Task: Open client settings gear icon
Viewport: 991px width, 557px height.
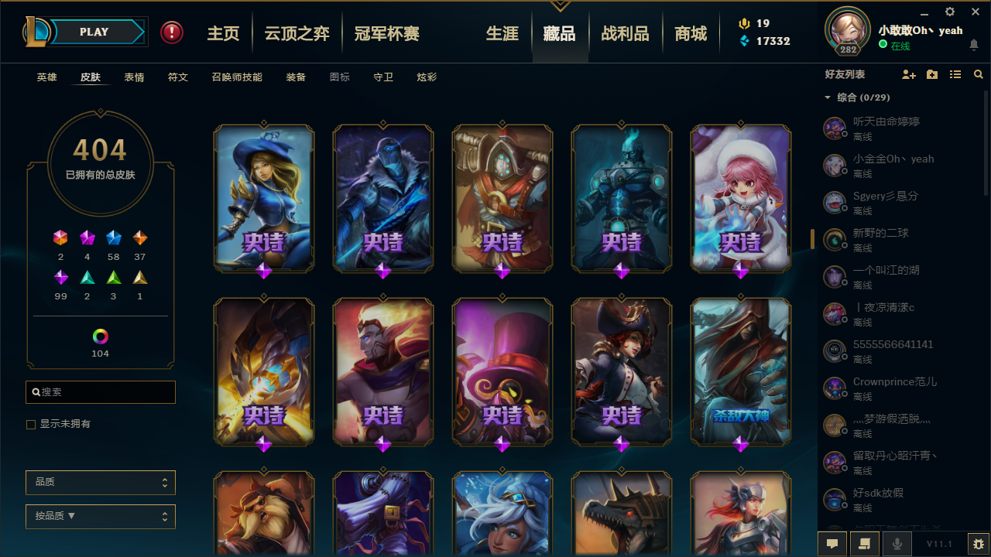Action: (950, 12)
